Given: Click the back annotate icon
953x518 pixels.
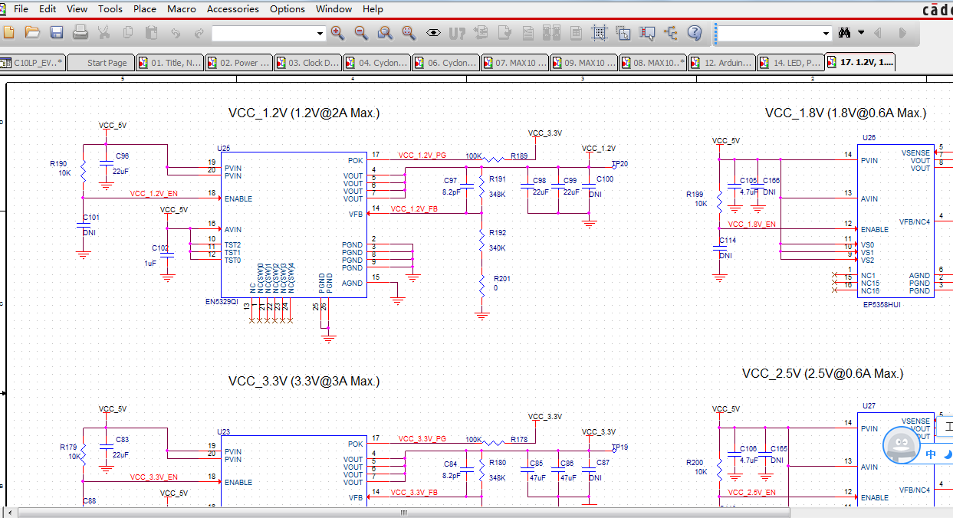Looking at the screenshot, I should coord(481,33).
